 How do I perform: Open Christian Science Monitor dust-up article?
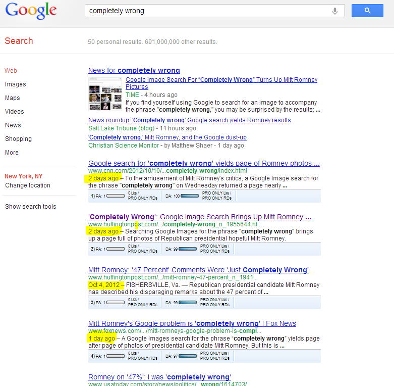[x=167, y=137]
